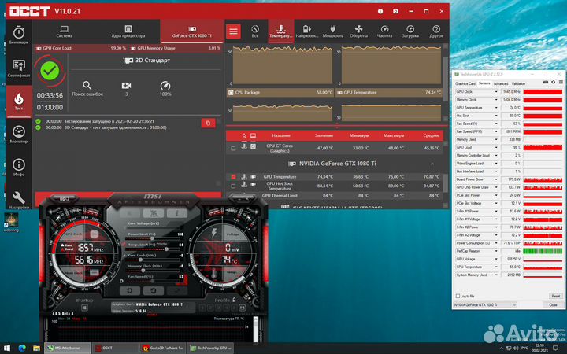The height and width of the screenshot is (354, 567).
Task: Click the Reset button in GPU-Z
Action: 556,297
